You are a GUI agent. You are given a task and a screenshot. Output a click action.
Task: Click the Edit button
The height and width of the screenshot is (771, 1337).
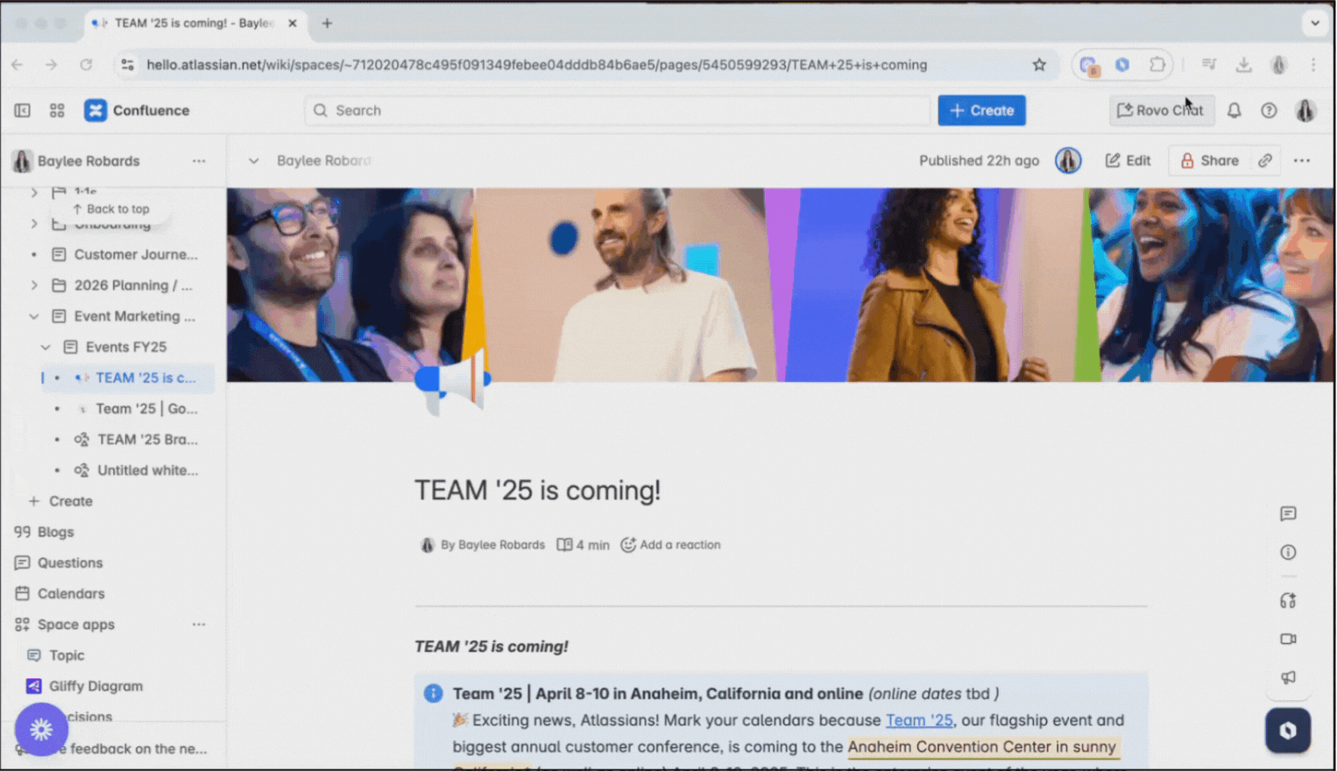point(1128,160)
